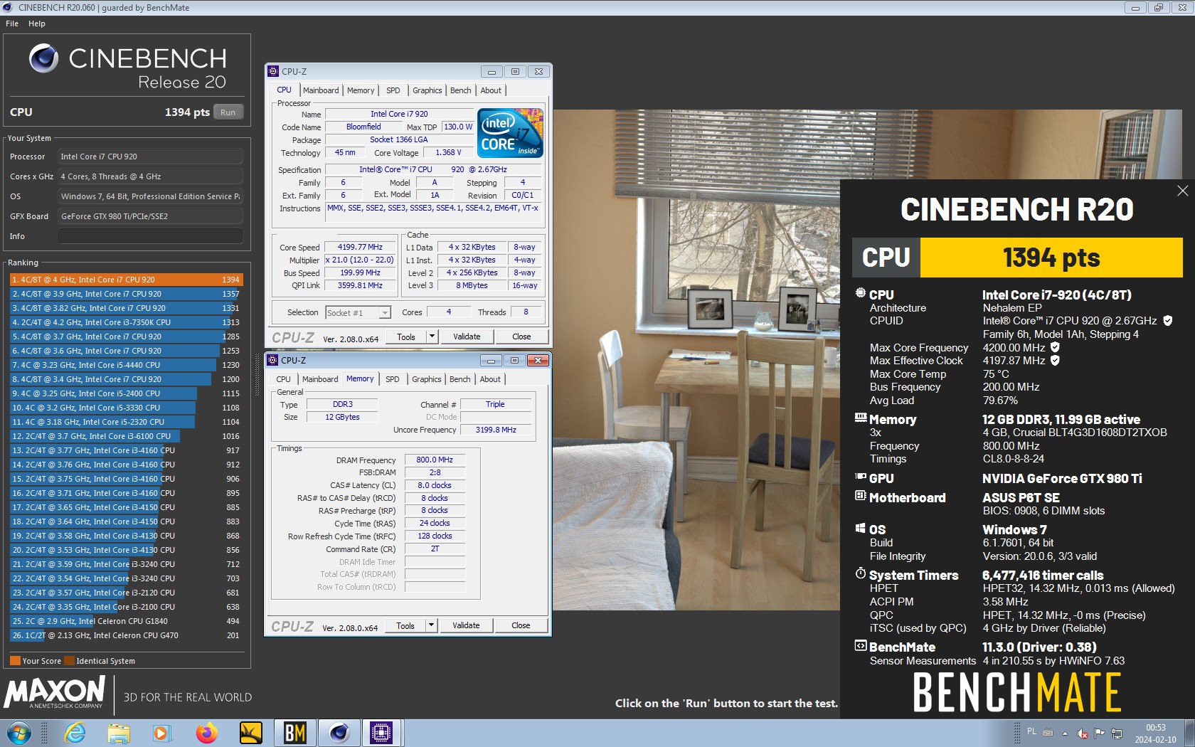
Task: Click Close button in lower CPU-Z window
Action: [521, 625]
